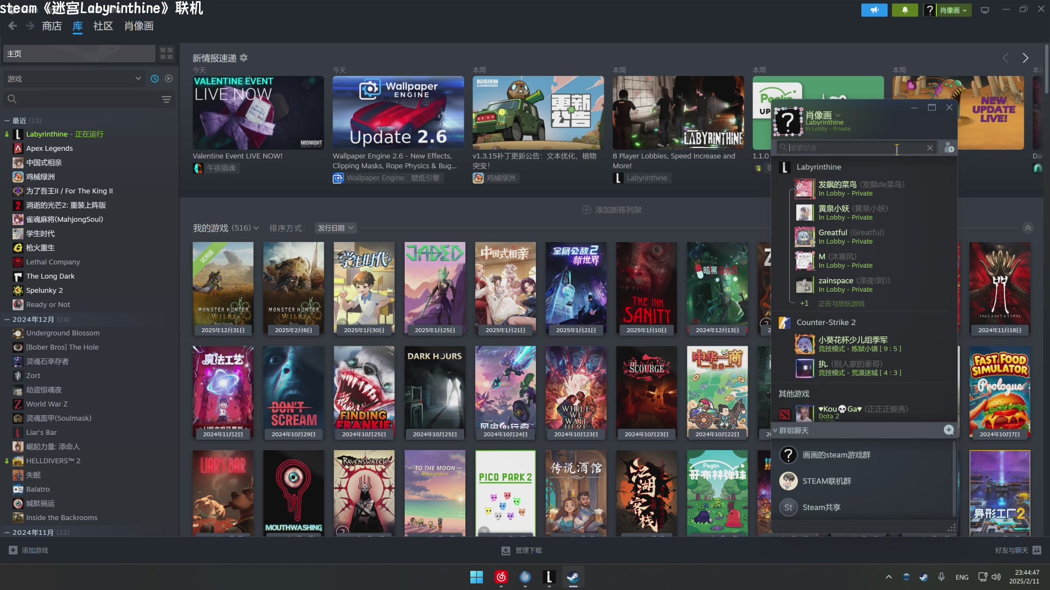Open the 发行日期 sort dropdown

tap(336, 228)
